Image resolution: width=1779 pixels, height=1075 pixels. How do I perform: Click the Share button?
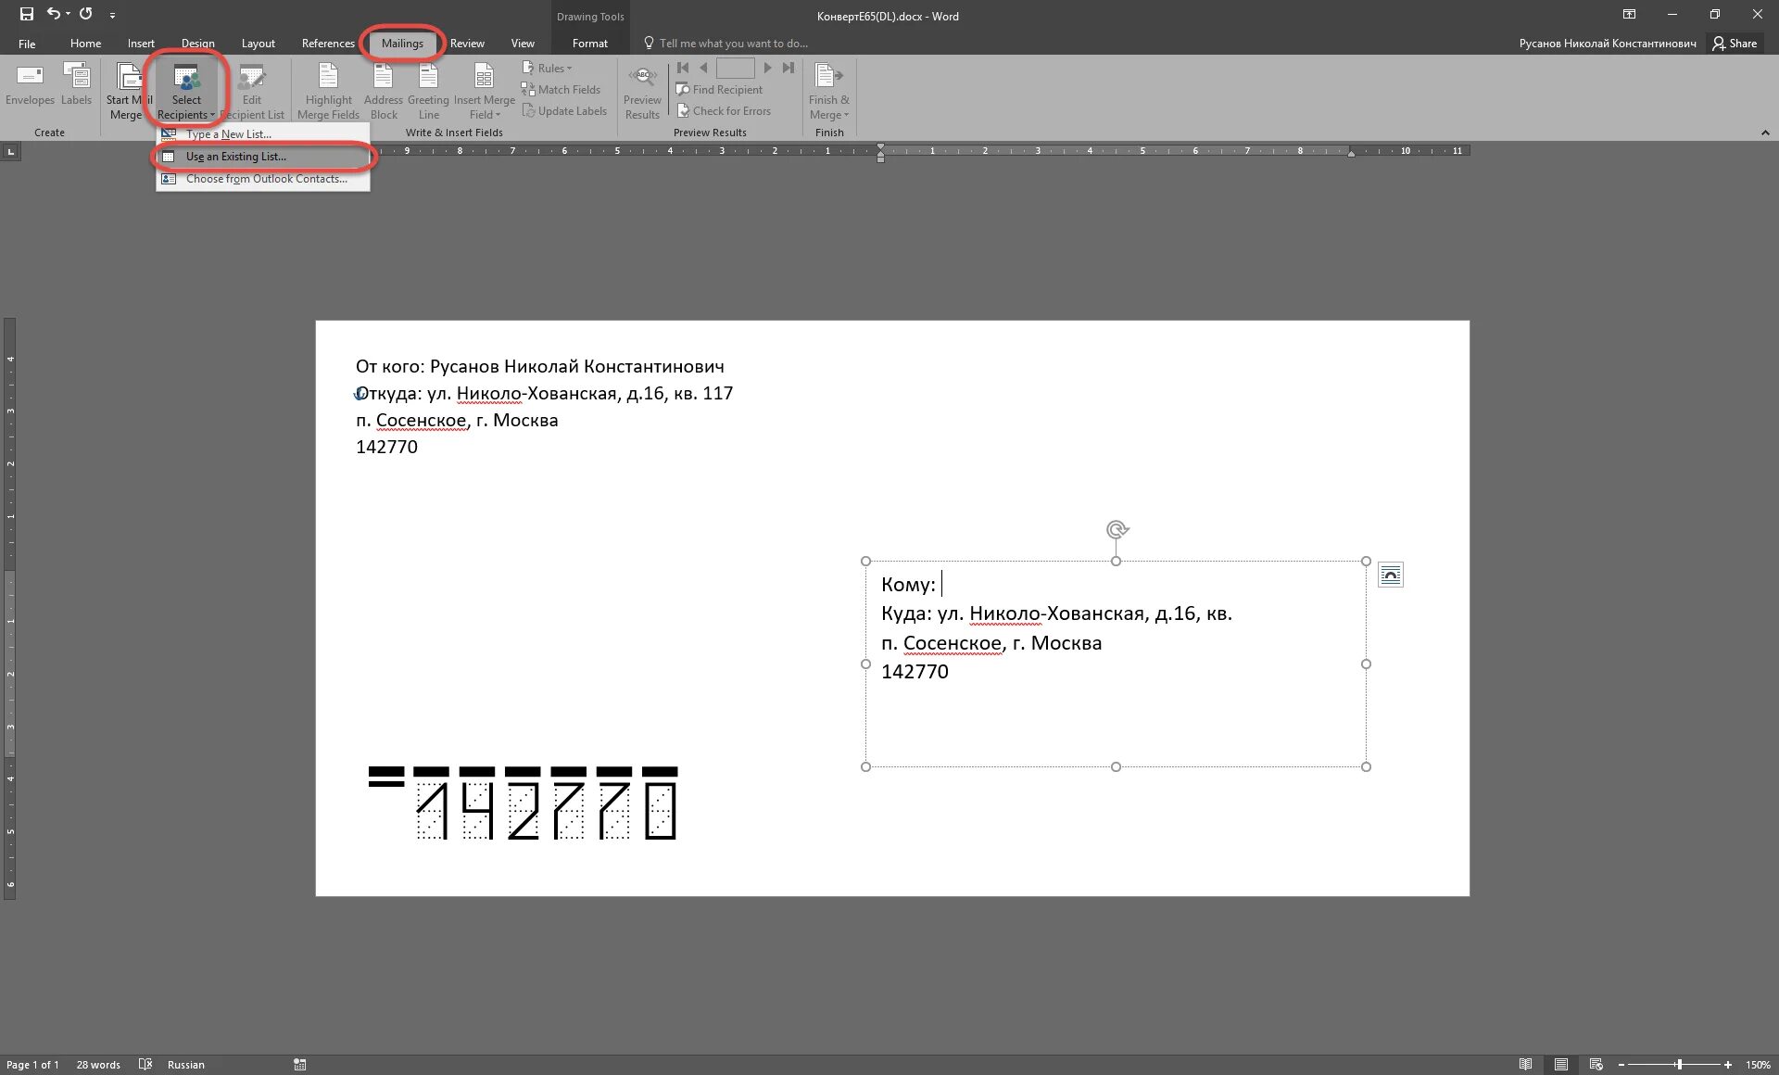[x=1735, y=44]
